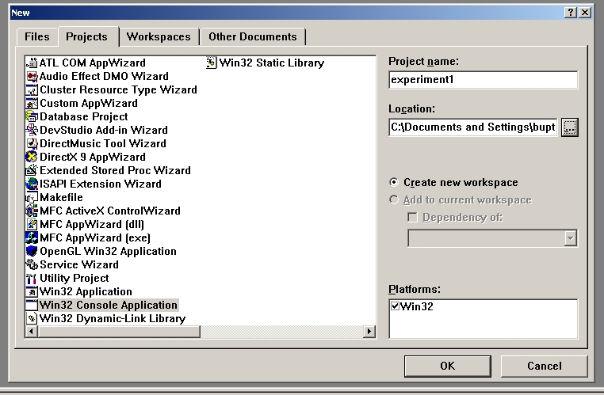Open the Dependency of dropdown list

tap(569, 238)
